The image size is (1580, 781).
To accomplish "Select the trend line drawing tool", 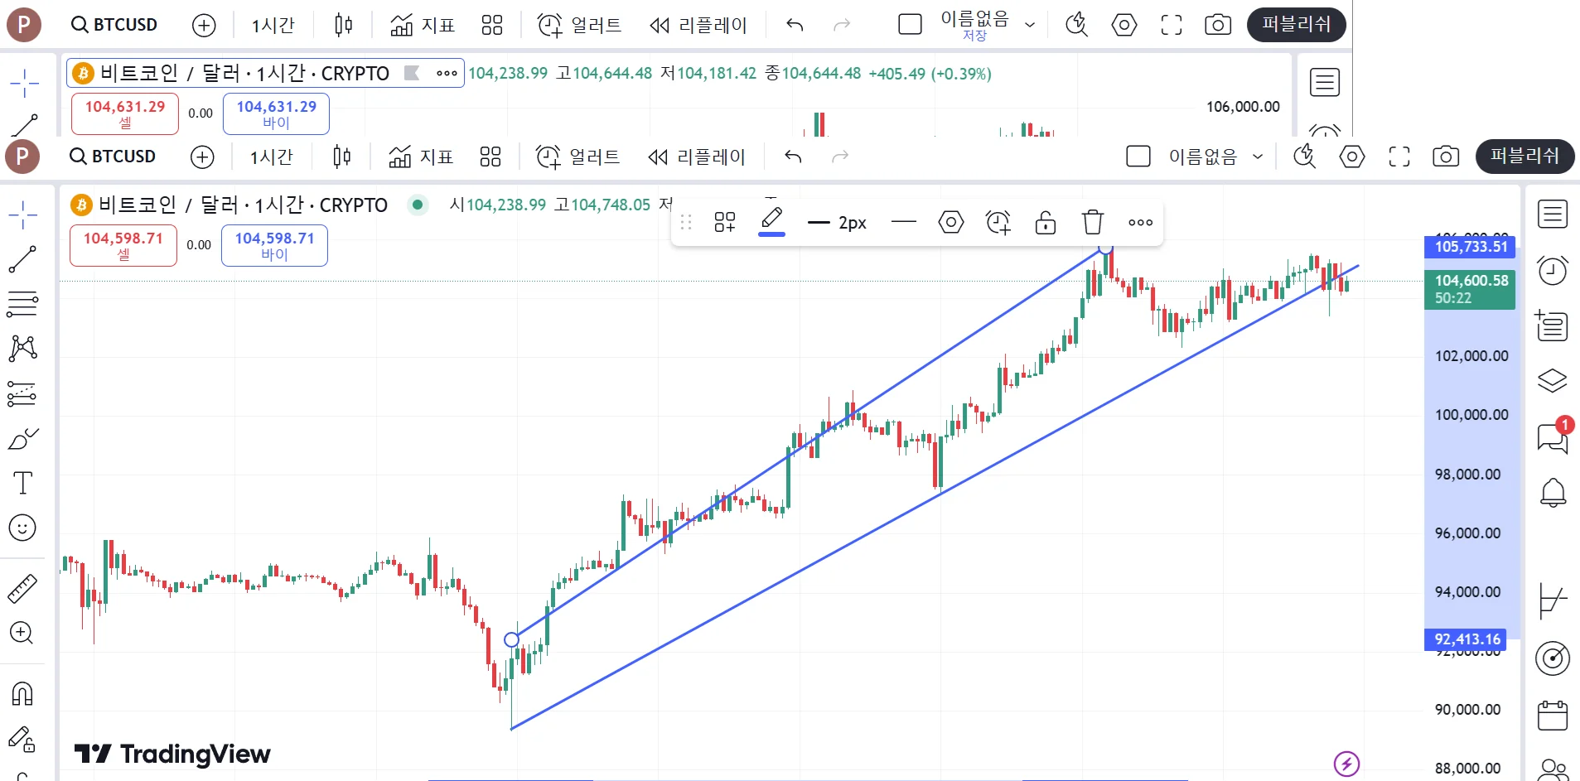I will coord(22,259).
